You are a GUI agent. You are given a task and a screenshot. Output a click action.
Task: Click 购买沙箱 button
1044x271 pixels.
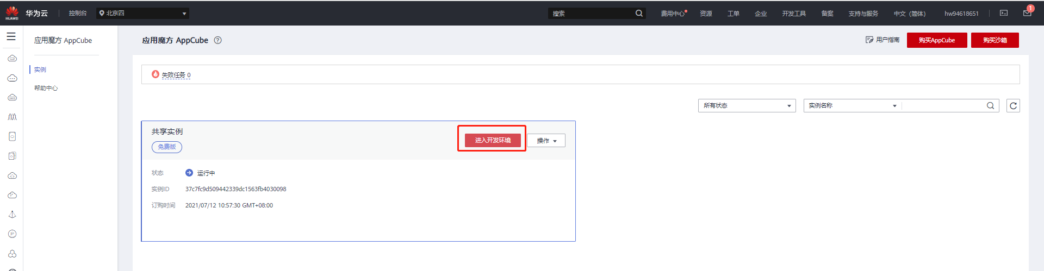(995, 40)
